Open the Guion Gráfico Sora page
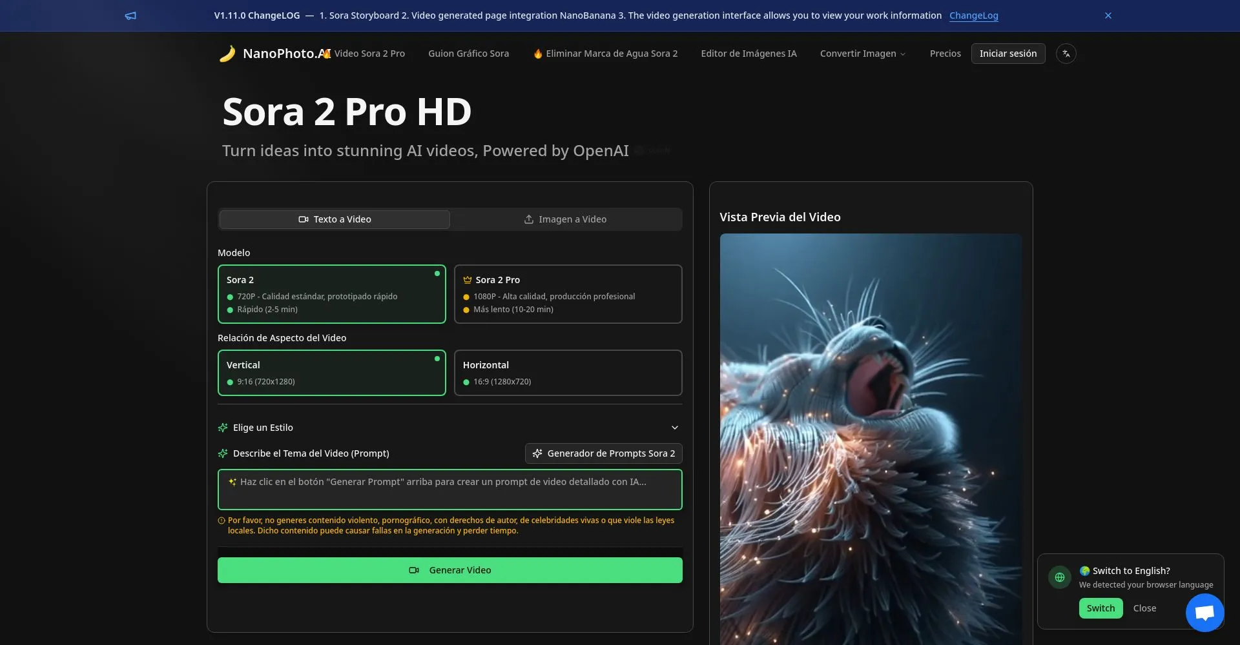Viewport: 1240px width, 645px height. click(469, 54)
